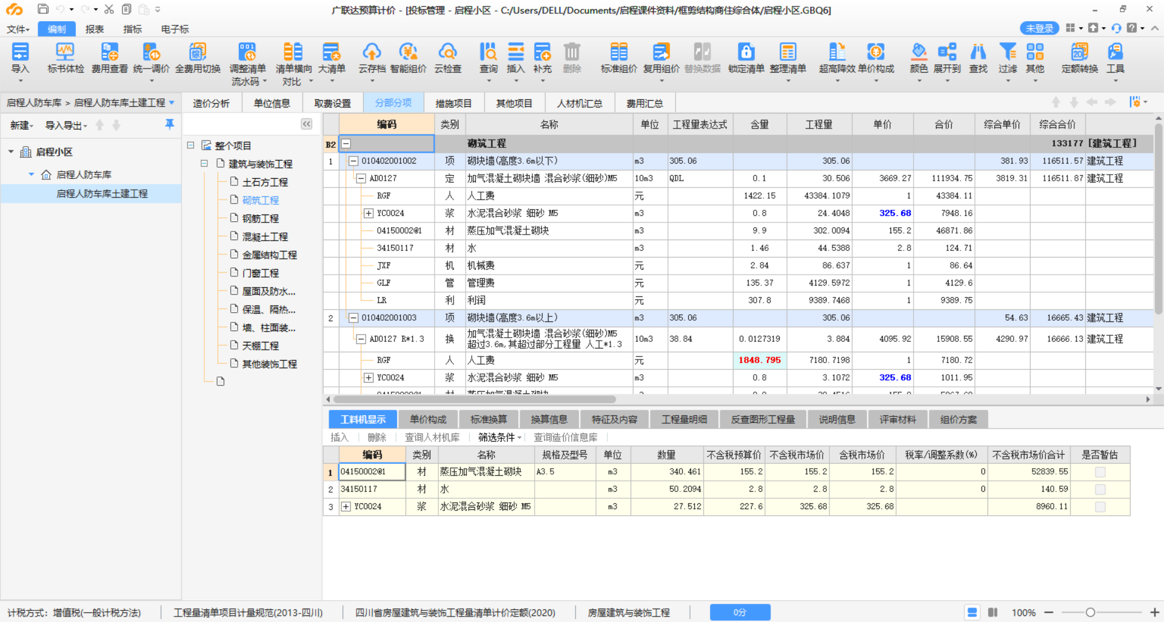Screen dimensions: 1164x622
Task: Open the 标准组价 tool
Action: pyautogui.click(x=618, y=59)
